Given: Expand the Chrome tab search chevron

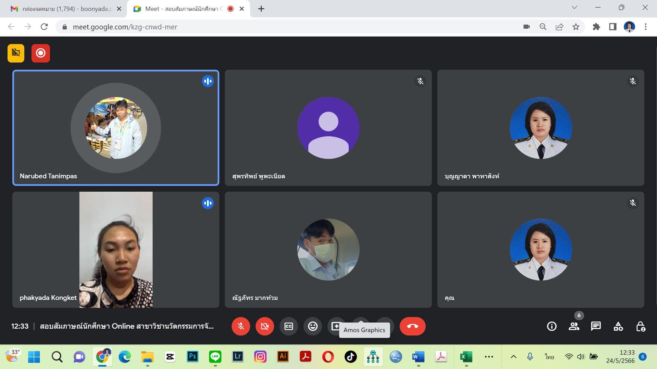Looking at the screenshot, I should click(575, 8).
